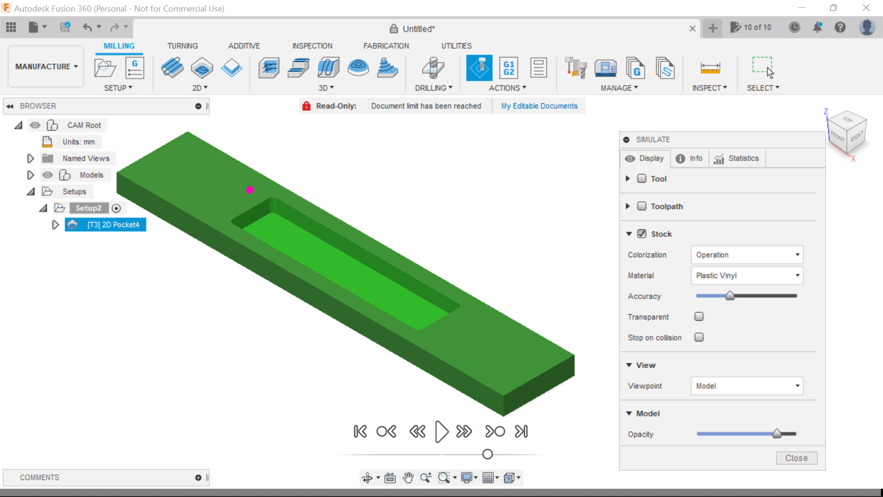
Task: Select the Simulate play button
Action: [x=441, y=432]
